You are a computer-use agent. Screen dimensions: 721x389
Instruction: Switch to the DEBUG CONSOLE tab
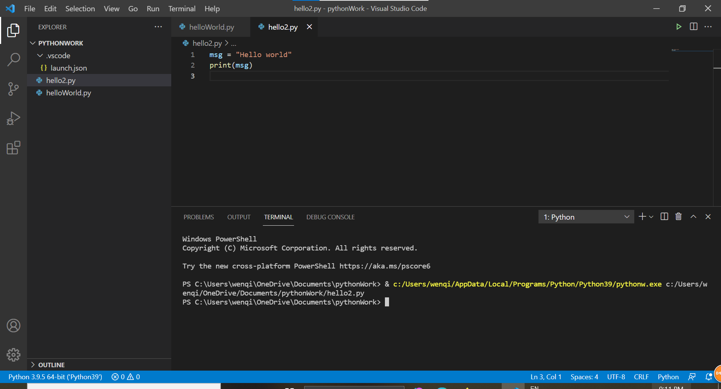click(x=330, y=217)
